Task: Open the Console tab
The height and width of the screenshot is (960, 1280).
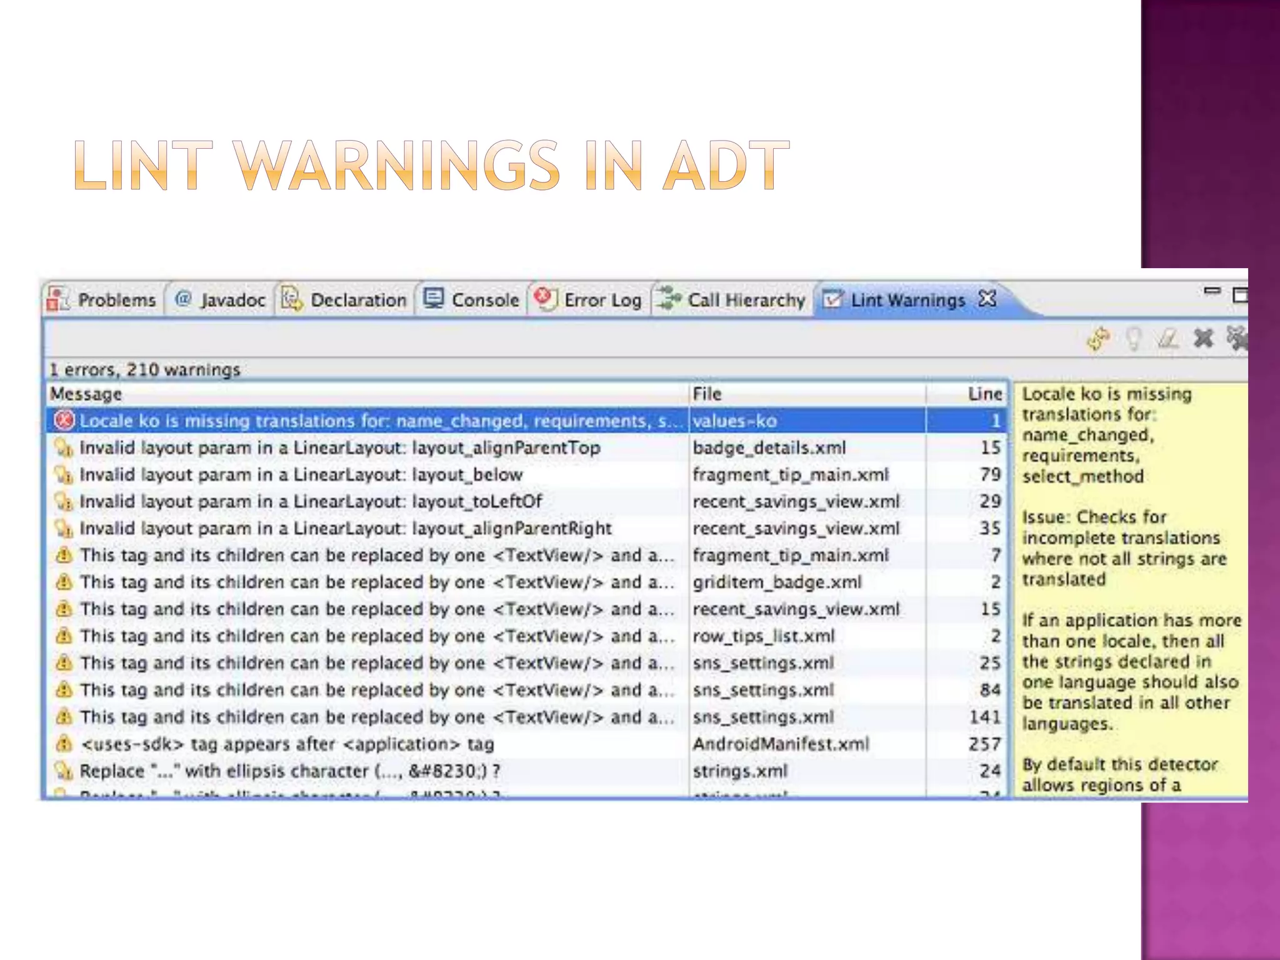Action: [472, 300]
